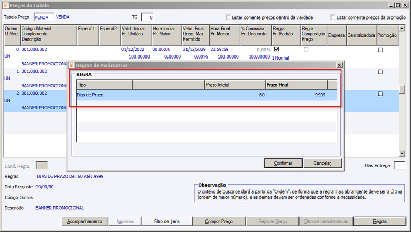Check Listar somente preços da promoção
Image resolution: width=411 pixels, height=232 pixels.
click(x=333, y=17)
